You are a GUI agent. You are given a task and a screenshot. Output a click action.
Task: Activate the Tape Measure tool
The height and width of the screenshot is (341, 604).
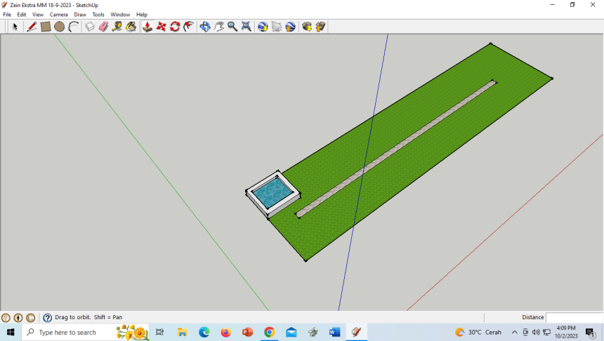[x=117, y=27]
